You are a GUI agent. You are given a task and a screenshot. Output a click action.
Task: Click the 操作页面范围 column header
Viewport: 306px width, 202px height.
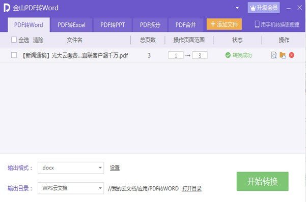[189, 40]
